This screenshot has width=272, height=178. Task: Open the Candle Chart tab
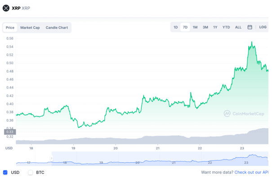[x=57, y=27]
